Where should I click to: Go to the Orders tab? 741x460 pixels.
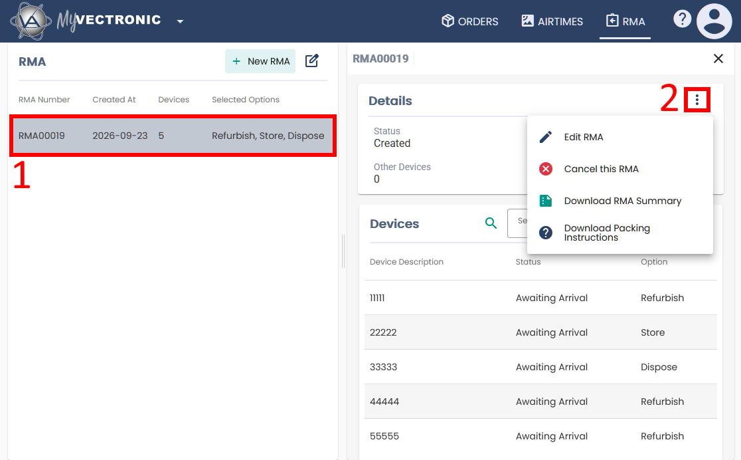click(469, 21)
